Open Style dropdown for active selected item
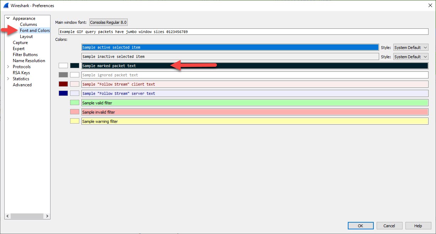Image resolution: width=436 pixels, height=234 pixels. coord(411,48)
